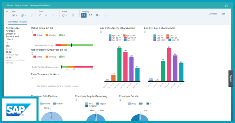Click the Data group label
The height and width of the screenshot is (123, 235).
pyautogui.click(x=65, y=11)
